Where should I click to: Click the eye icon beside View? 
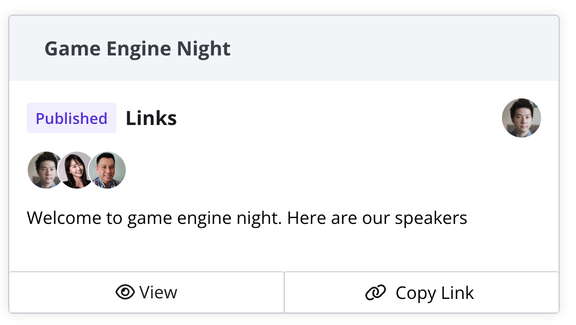tap(125, 292)
